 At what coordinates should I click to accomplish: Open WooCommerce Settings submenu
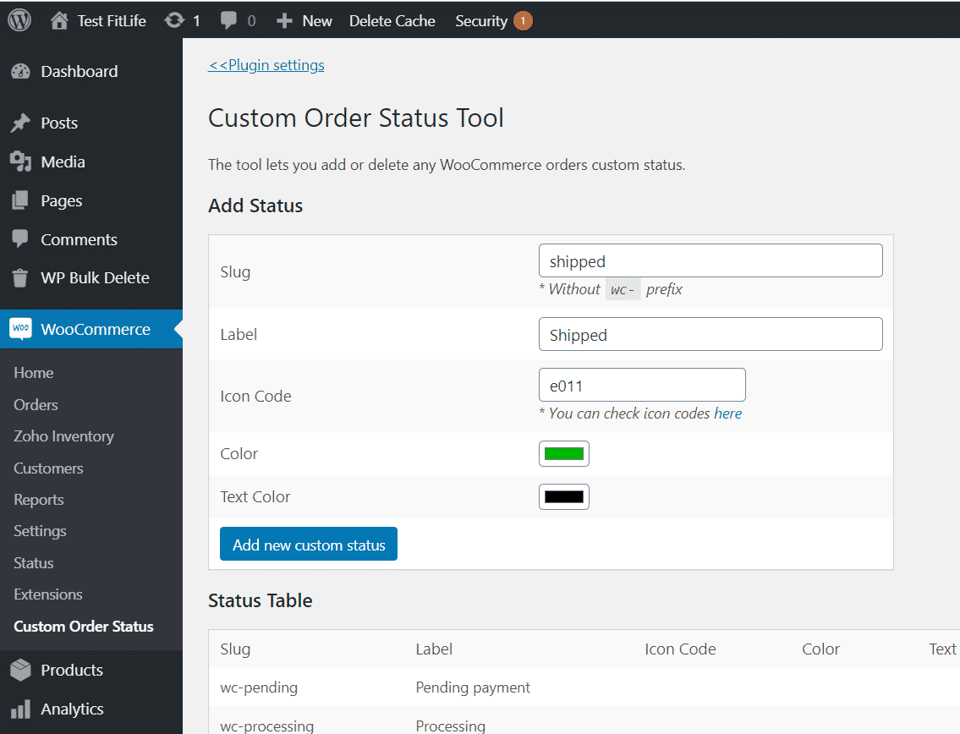pos(40,531)
